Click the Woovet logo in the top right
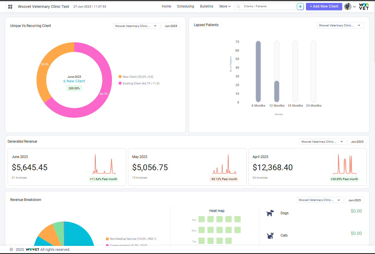This screenshot has width=375, height=254. point(364,6)
